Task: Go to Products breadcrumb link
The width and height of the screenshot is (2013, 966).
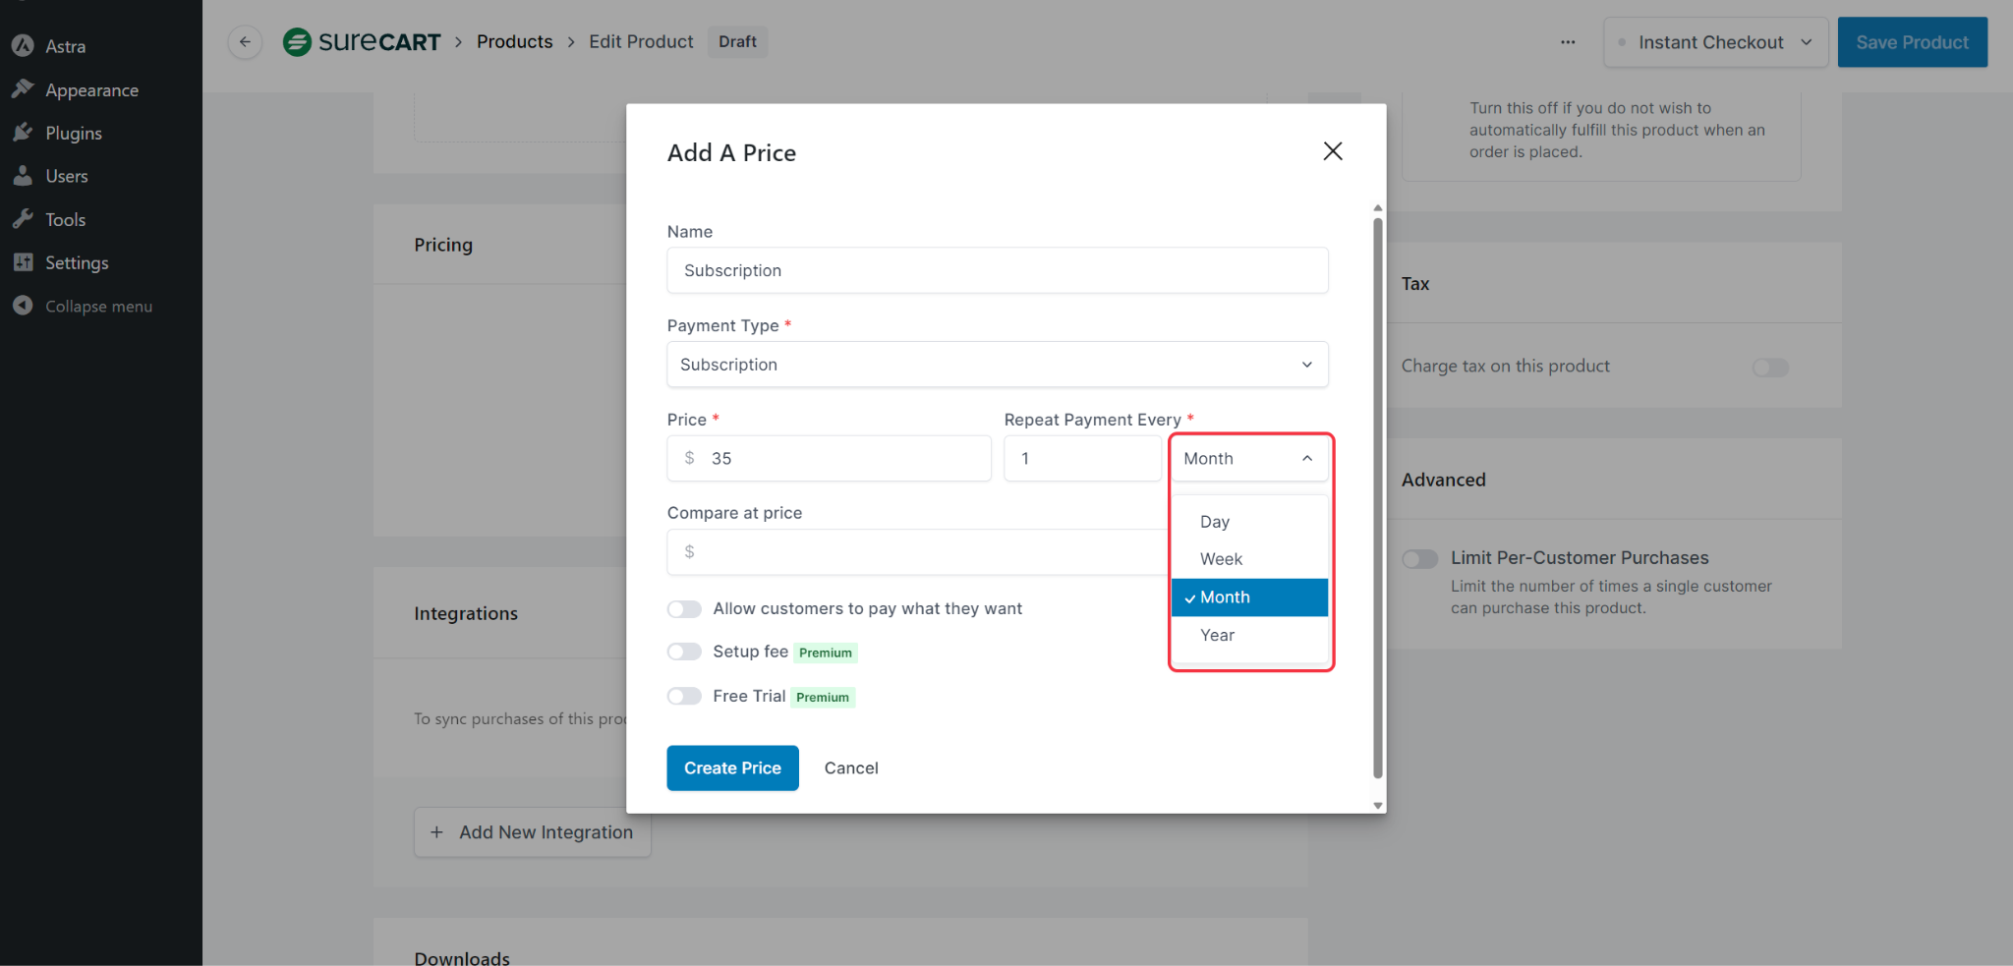Action: point(514,41)
